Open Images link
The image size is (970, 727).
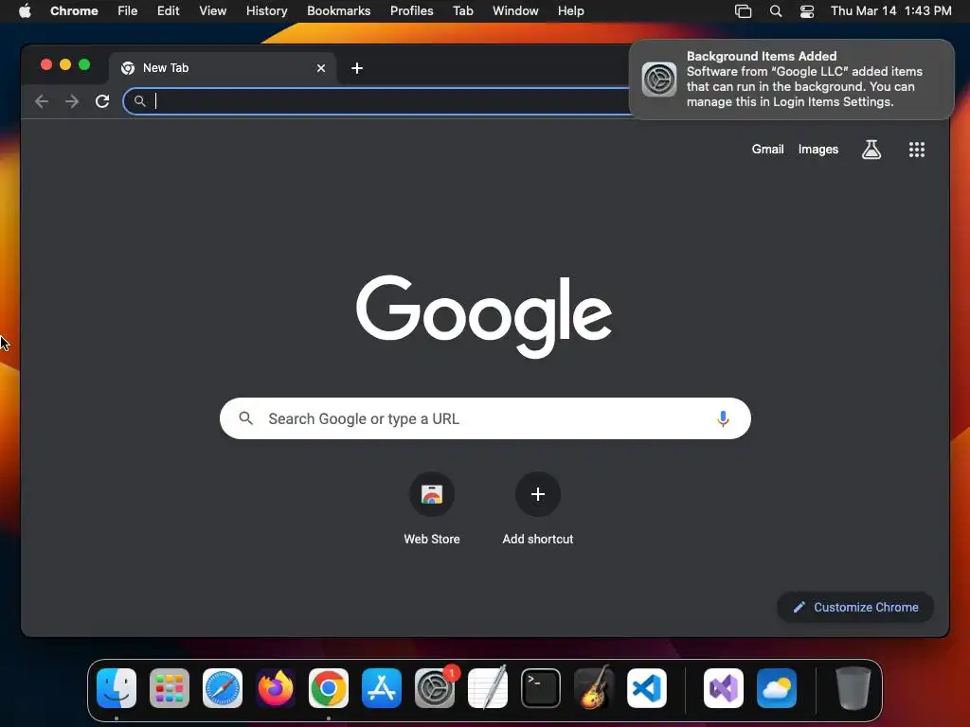coord(817,149)
